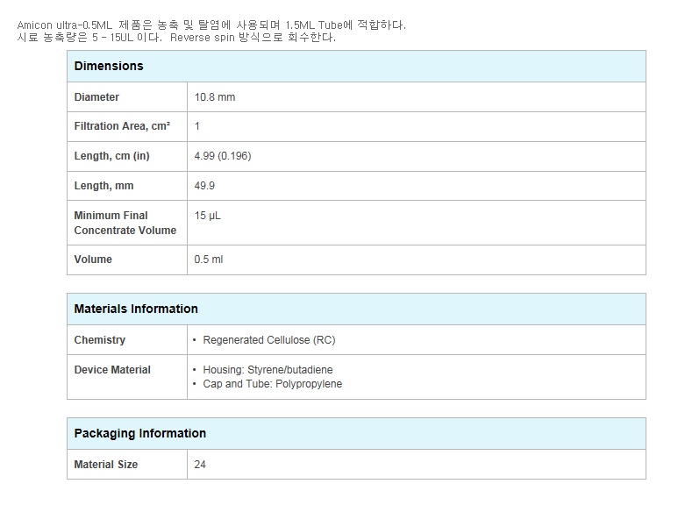Click the 15 µL value
Viewport: 678px width, 512px height.
(x=208, y=216)
